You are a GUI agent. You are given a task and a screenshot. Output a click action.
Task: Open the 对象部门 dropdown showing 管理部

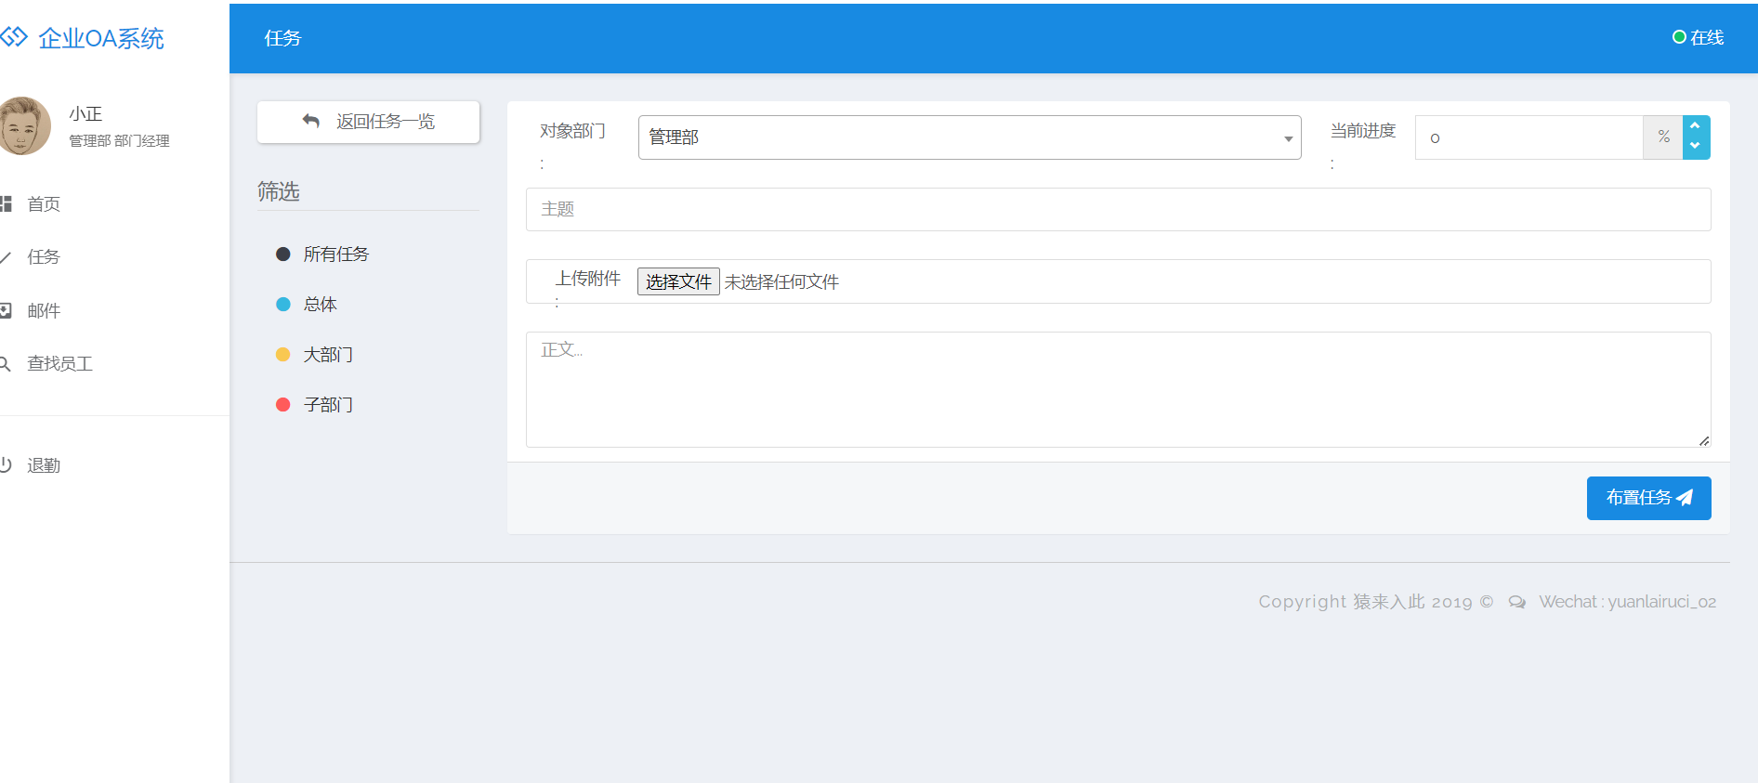click(969, 137)
